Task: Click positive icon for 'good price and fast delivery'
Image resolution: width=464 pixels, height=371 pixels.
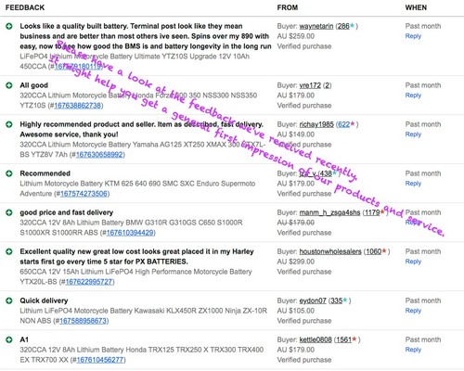Action: coord(9,212)
